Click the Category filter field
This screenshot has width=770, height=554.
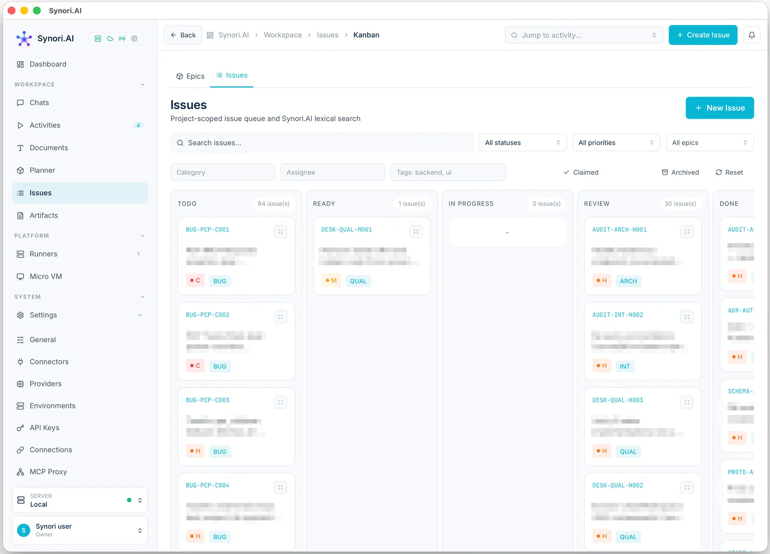[x=223, y=172]
